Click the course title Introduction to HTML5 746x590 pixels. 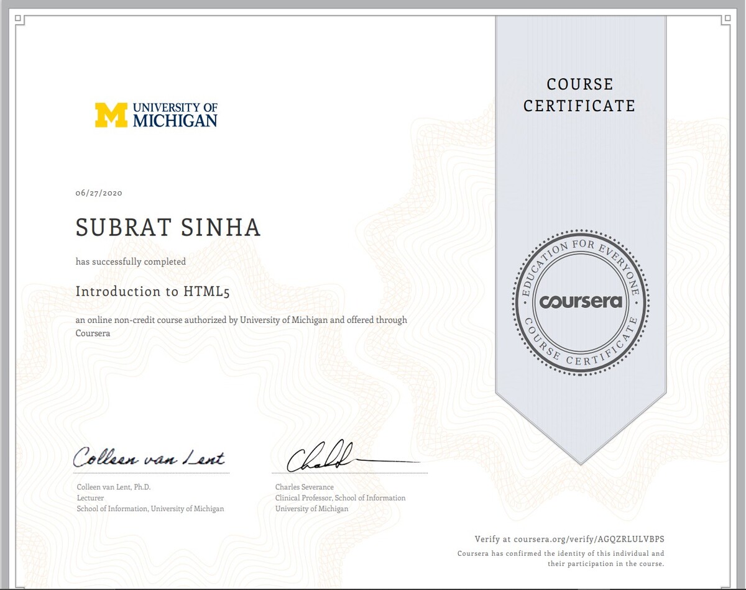[x=153, y=291]
